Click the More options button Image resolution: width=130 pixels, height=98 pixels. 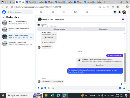[x=104, y=29]
